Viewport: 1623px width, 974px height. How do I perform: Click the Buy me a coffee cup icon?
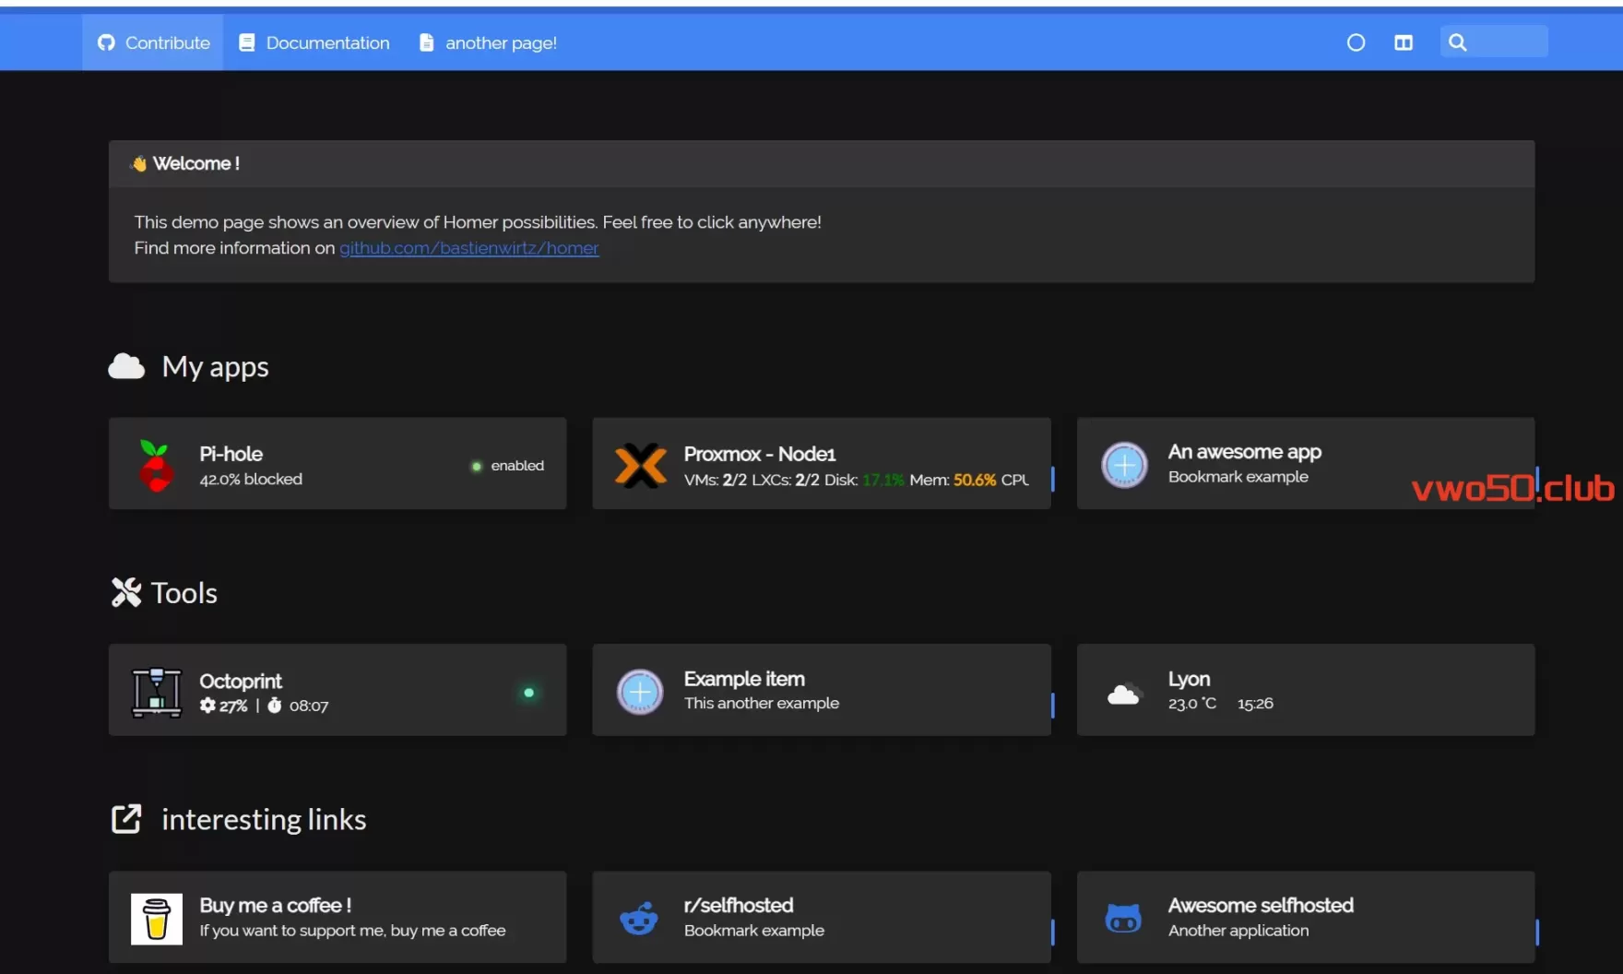point(156,919)
